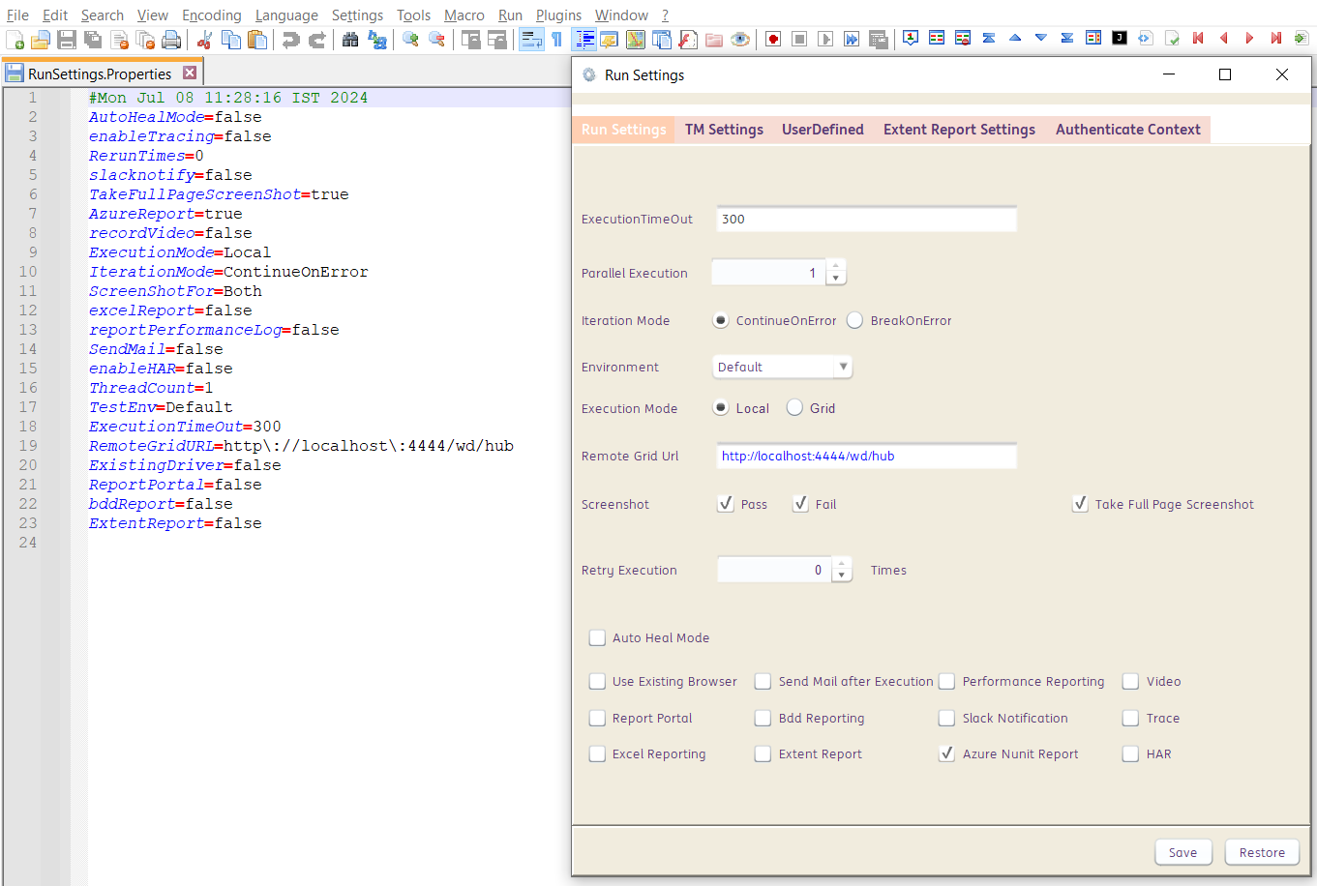The width and height of the screenshot is (1317, 886).
Task: Open a file using folder toolbar icon
Action: coord(41,40)
